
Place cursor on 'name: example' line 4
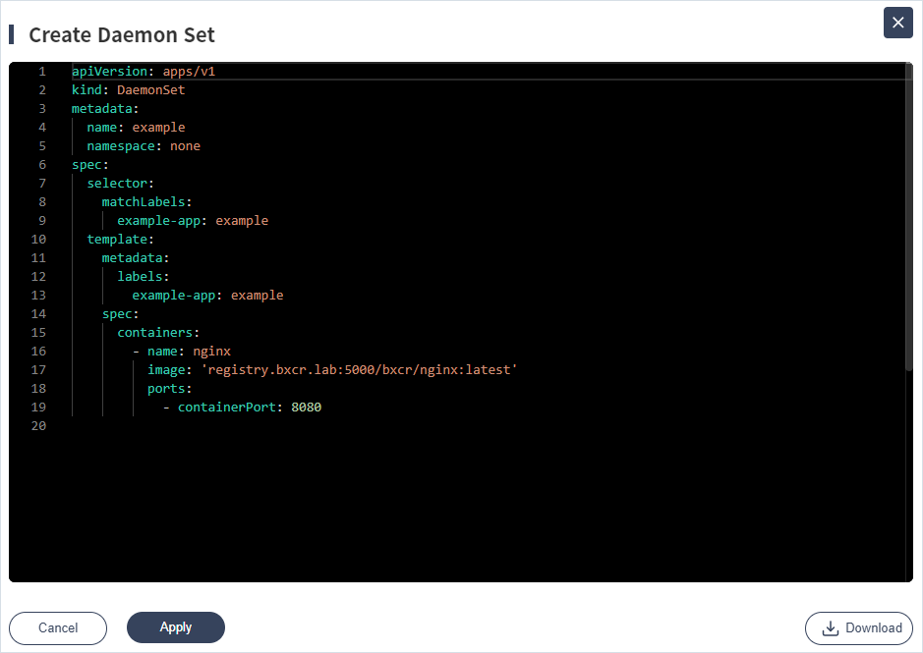pyautogui.click(x=136, y=127)
